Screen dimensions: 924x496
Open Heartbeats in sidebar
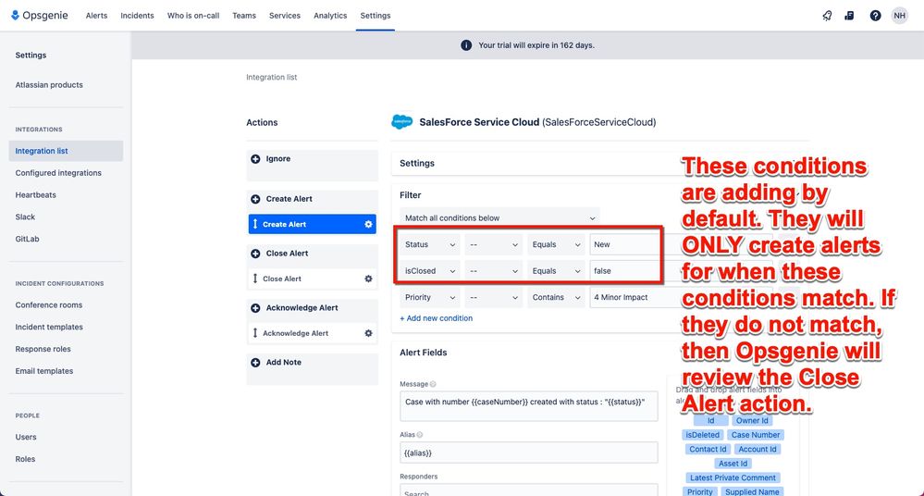36,195
